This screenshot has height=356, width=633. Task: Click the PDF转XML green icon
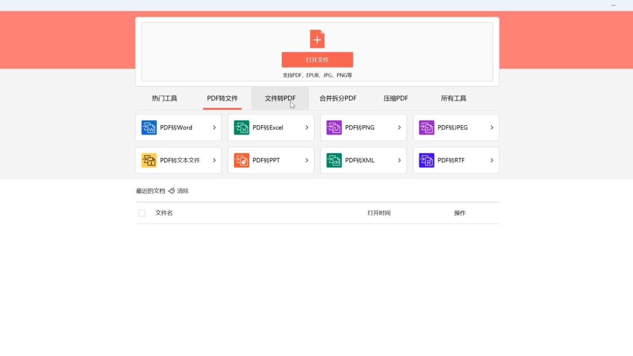pos(334,160)
